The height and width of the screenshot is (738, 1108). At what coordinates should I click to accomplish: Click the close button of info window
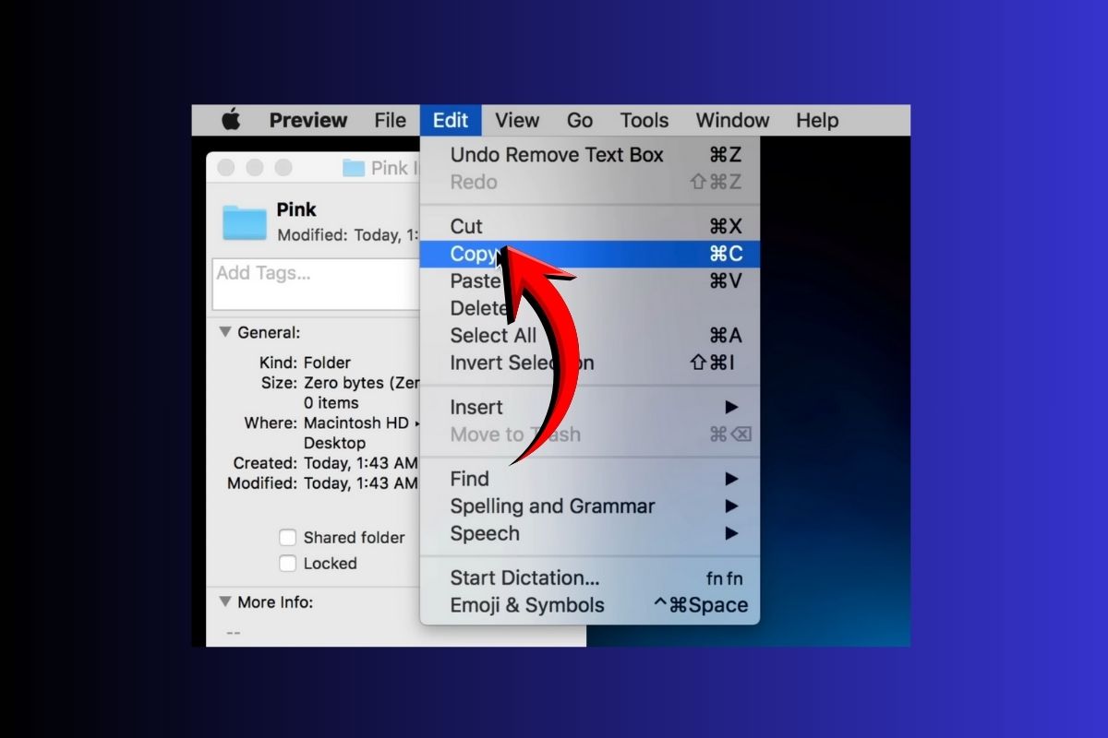[225, 168]
